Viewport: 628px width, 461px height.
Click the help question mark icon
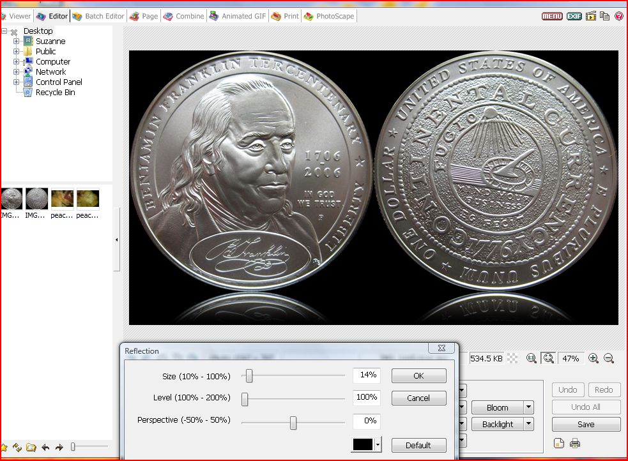(619, 16)
